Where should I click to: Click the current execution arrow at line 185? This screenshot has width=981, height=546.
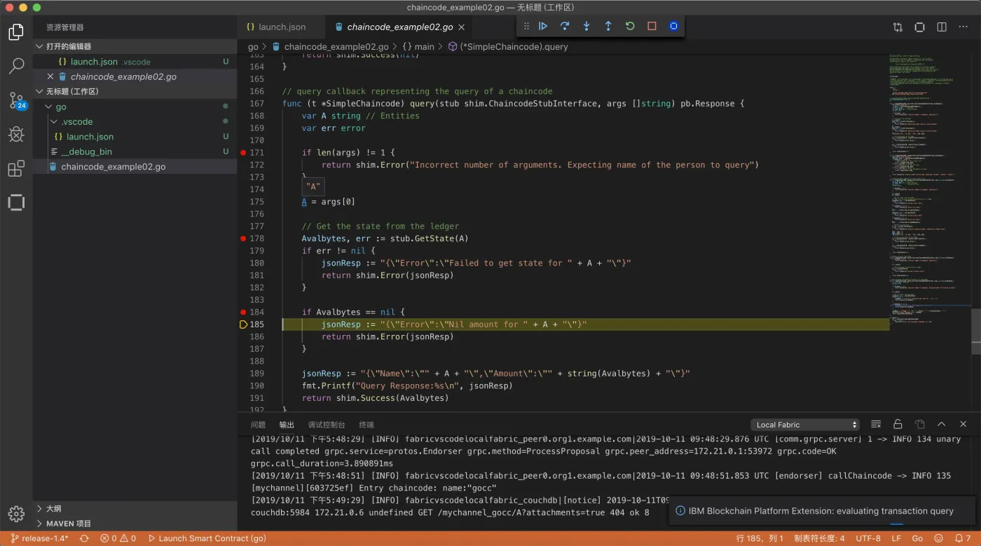(x=243, y=325)
